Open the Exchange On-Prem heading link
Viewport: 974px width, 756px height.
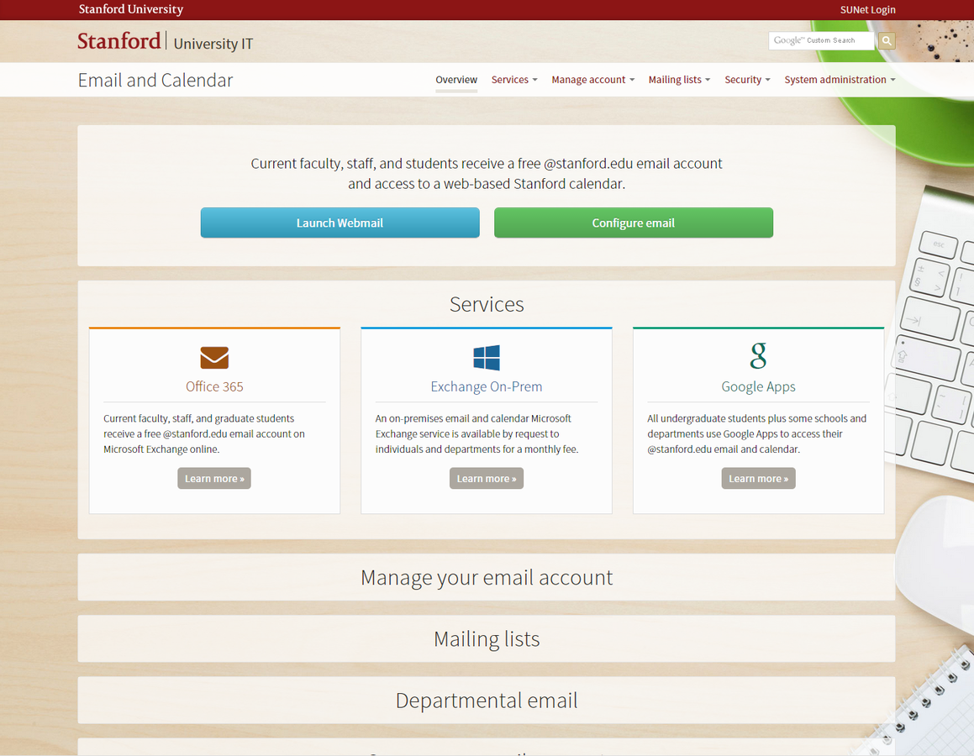pos(487,386)
